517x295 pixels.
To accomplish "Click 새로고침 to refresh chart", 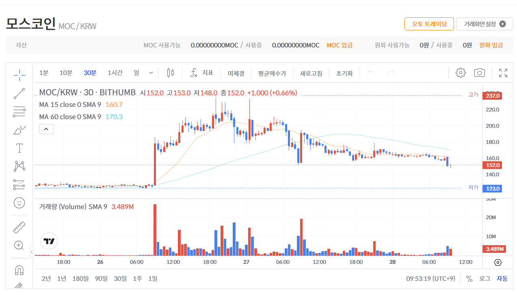I will click(x=311, y=73).
